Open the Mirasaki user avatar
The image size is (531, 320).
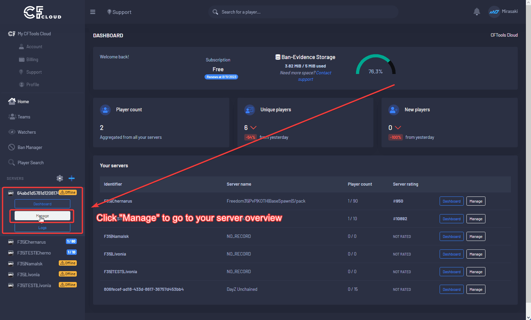(494, 12)
